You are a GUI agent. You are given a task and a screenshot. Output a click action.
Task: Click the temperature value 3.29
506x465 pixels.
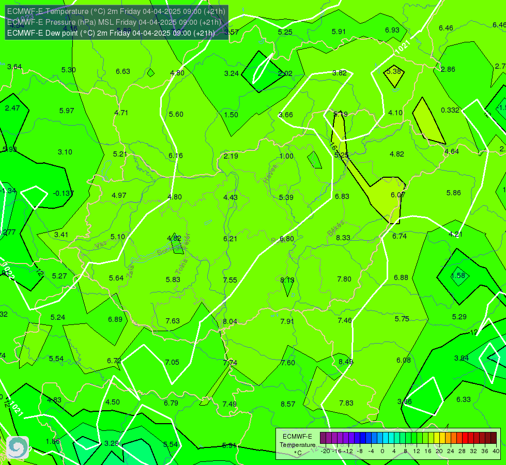point(112,444)
